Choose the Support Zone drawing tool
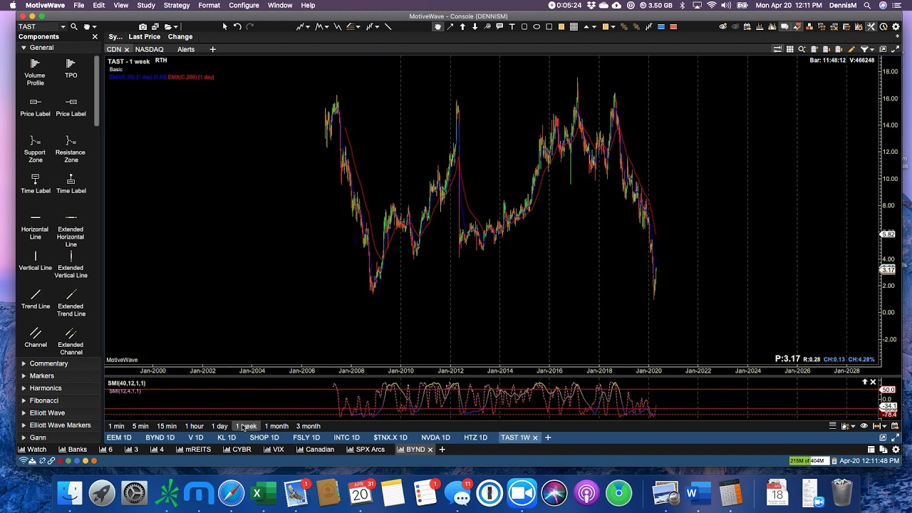 (35, 148)
